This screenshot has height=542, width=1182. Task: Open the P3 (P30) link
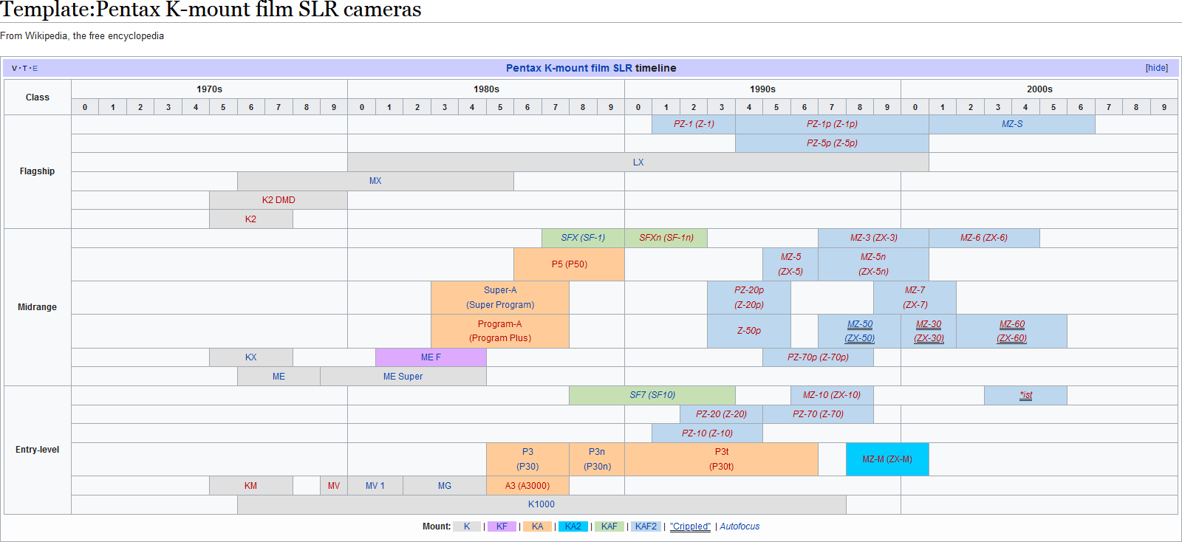click(527, 459)
